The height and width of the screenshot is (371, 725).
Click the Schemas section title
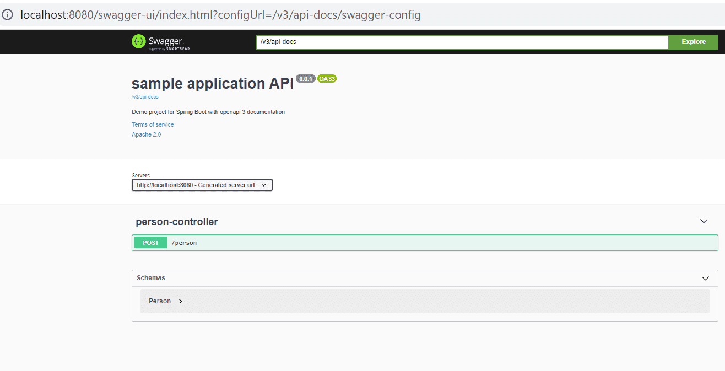pyautogui.click(x=151, y=278)
